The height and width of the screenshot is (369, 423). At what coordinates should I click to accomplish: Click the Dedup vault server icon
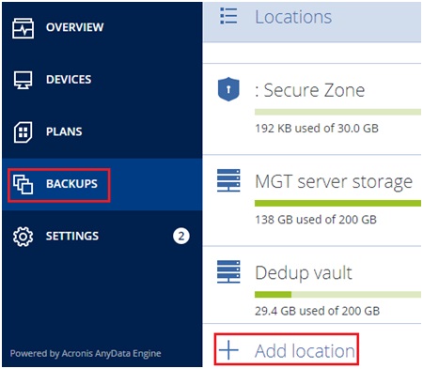pyautogui.click(x=228, y=271)
